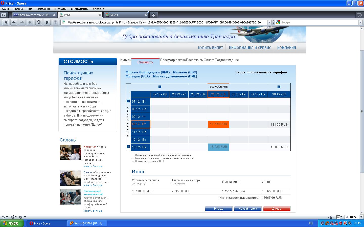Viewport: 364px width, 227px height.
Task: Click the Новый поиск button
Action: tap(247, 209)
